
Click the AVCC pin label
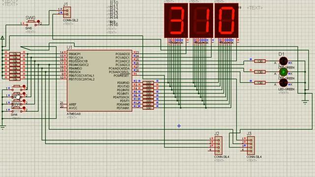[x=73, y=108]
